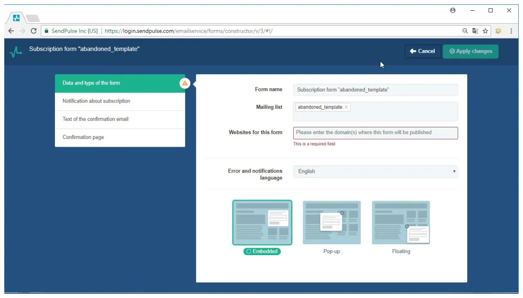Open the Mailing list selection field
Screen dimensions: 523x298
[x=399, y=111]
